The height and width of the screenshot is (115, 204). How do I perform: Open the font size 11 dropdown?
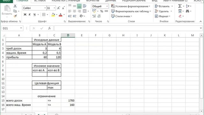[54, 8]
